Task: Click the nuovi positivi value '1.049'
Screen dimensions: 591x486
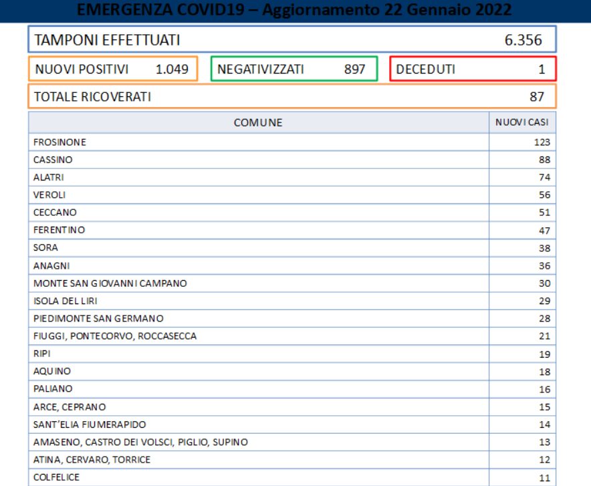Action: pos(172,70)
